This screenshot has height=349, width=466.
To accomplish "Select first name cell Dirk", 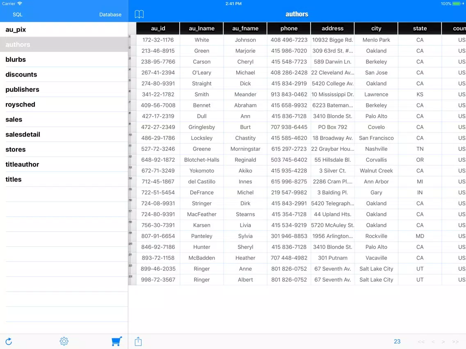I will (245, 203).
